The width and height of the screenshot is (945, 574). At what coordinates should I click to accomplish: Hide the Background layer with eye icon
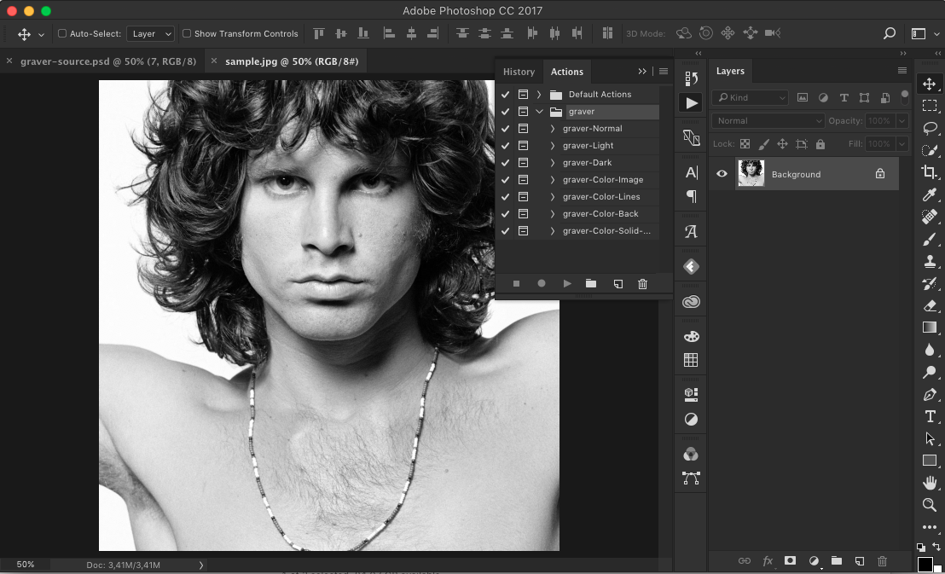coord(722,174)
